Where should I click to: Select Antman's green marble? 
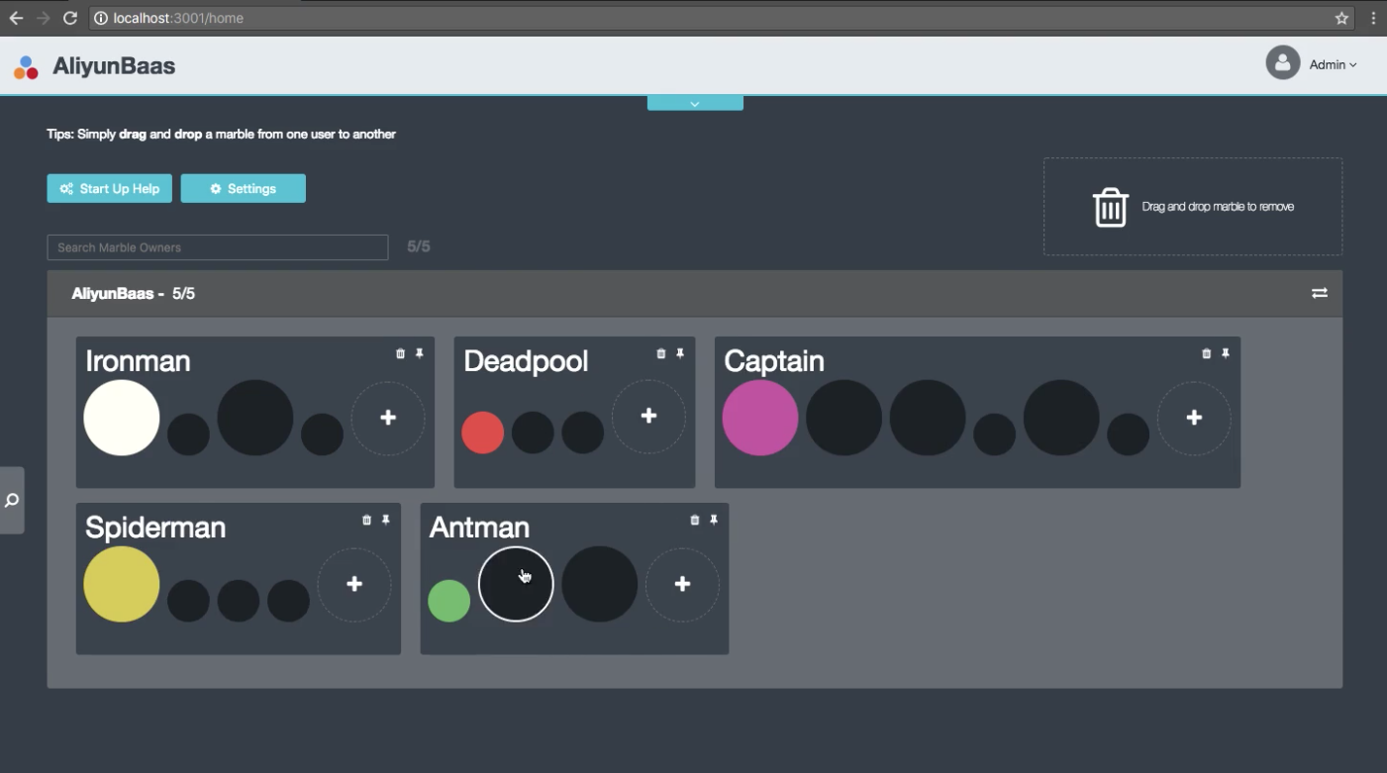click(x=448, y=601)
